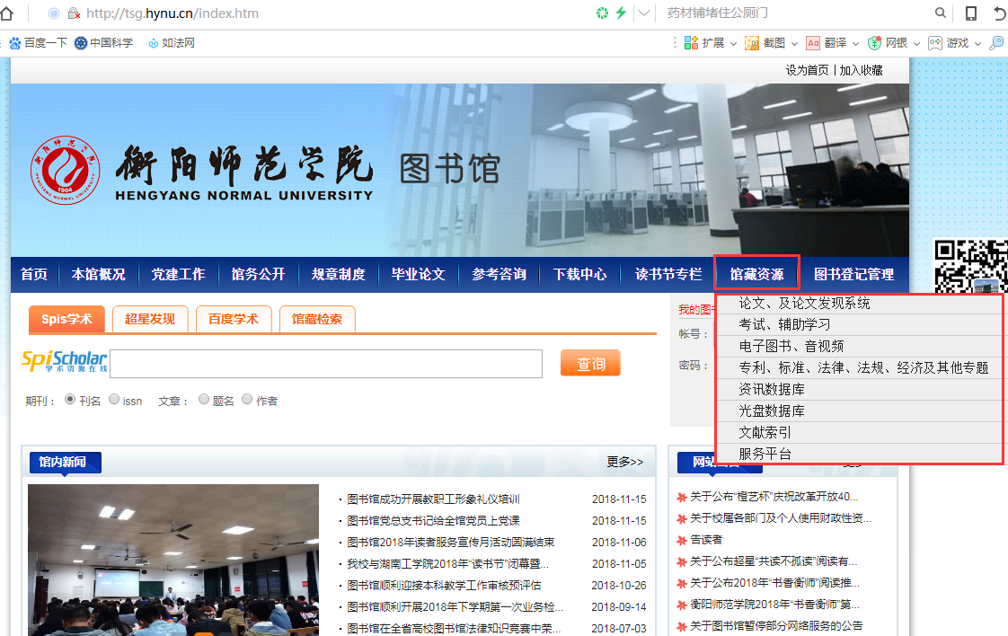Screen dimensions: 1008x636
Task: Expand the 游戏 dropdown arrow
Action: point(977,44)
